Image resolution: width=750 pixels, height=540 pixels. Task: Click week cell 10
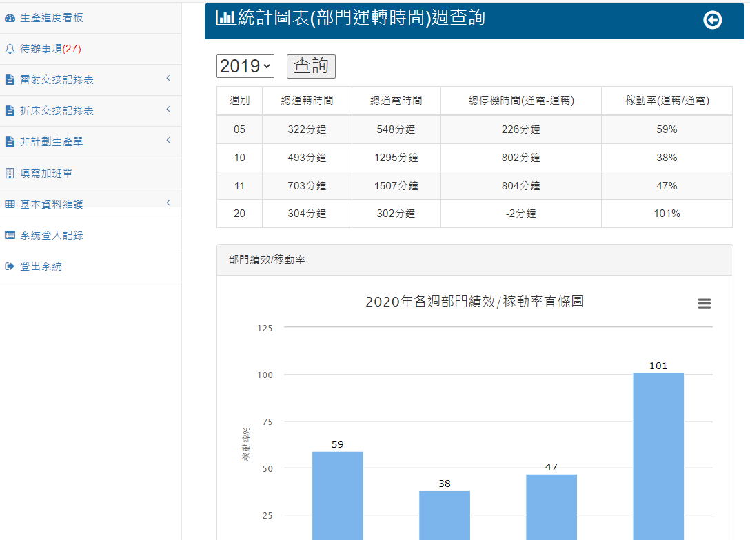pyautogui.click(x=240, y=158)
